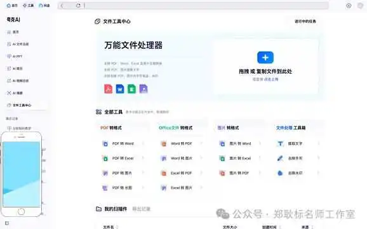Click the browser reload icon beside address bar
367x229 pixels.
tap(78, 5)
